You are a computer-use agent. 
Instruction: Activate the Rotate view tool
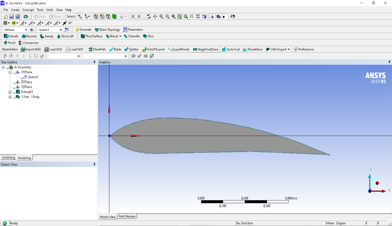pyautogui.click(x=149, y=17)
